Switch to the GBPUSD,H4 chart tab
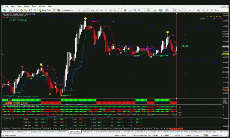This screenshot has width=230, height=138. tap(62, 132)
